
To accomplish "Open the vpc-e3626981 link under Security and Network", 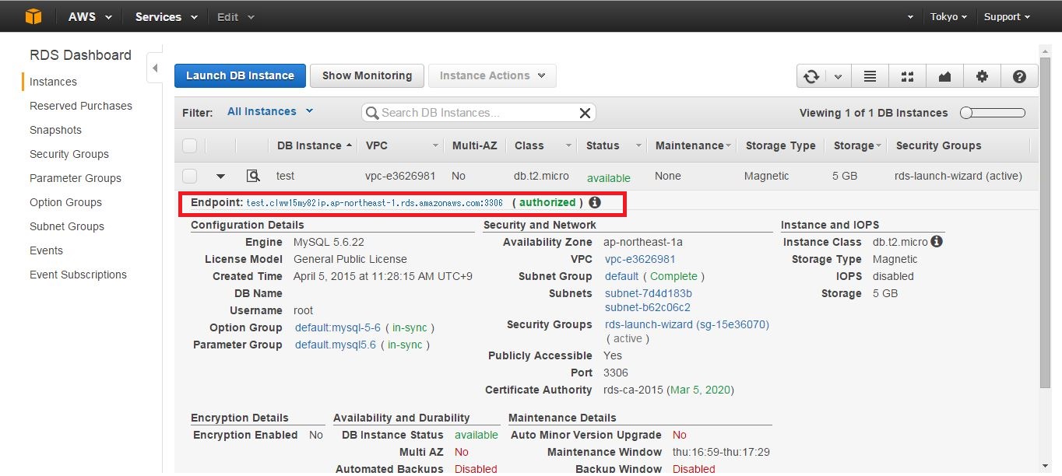I will click(640, 259).
